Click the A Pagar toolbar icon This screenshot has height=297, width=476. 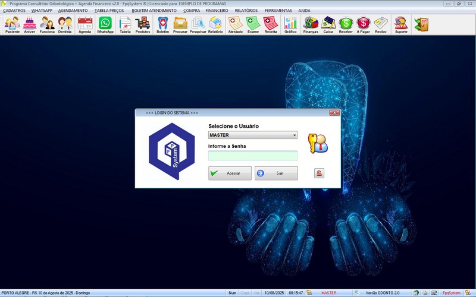[363, 24]
